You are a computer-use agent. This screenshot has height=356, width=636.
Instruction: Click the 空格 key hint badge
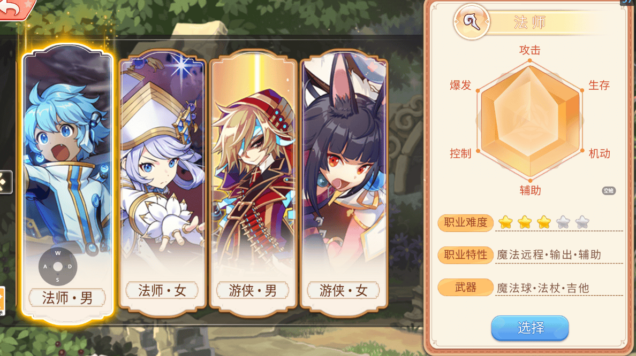click(608, 191)
